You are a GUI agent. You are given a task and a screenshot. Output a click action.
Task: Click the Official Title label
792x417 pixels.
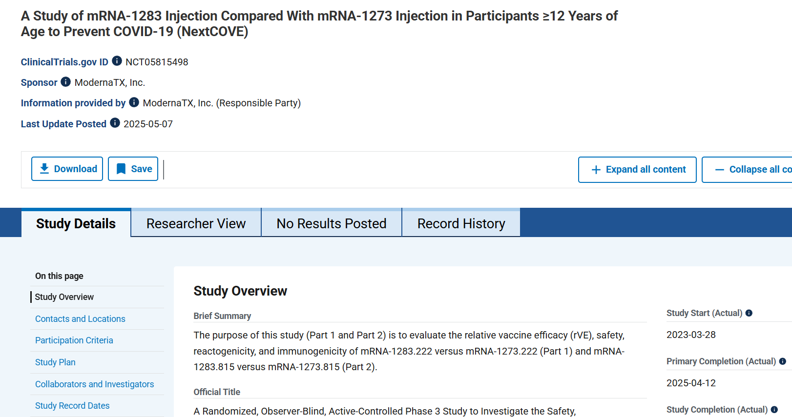(x=217, y=392)
